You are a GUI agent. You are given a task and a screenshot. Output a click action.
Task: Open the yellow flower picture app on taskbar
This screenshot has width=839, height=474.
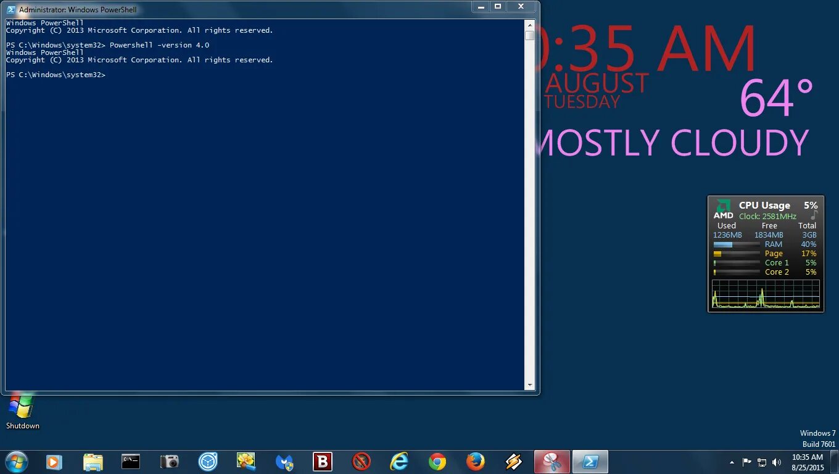[x=246, y=461]
